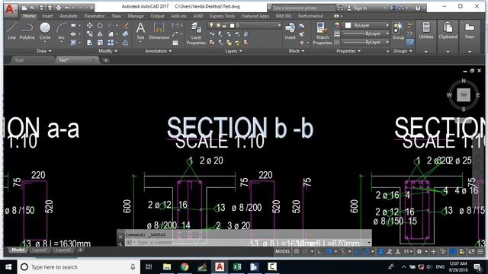Expand the Properties panel

[x=348, y=51]
